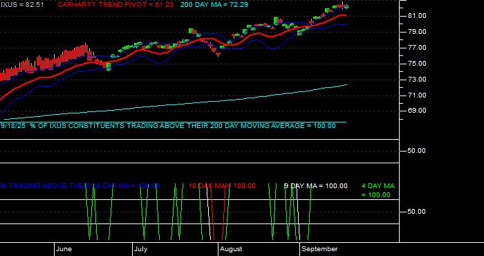Select the September timeline marker
Image resolution: width=484 pixels, height=256 pixels.
[319, 249]
